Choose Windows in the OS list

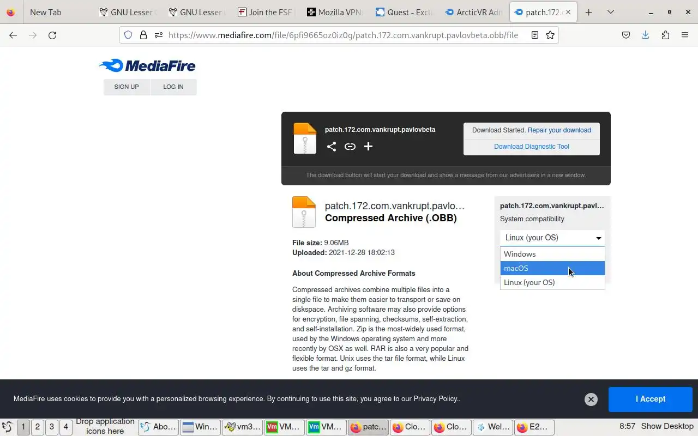(x=552, y=254)
